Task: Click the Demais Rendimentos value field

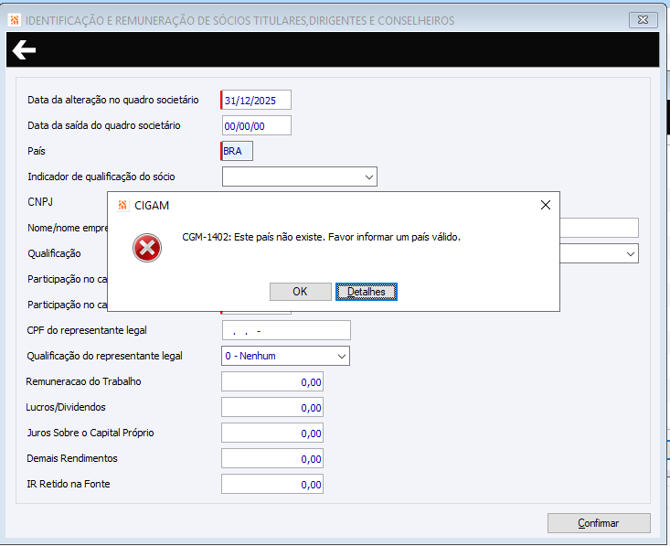Action: 272,458
